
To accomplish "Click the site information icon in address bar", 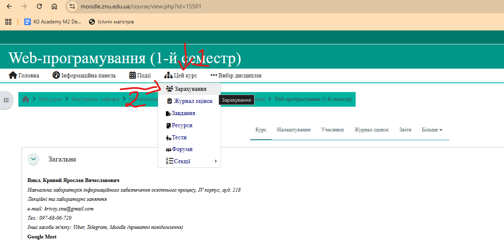I will [x=72, y=6].
